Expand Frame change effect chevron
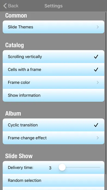This screenshot has height=190, width=107. pos(98,138)
